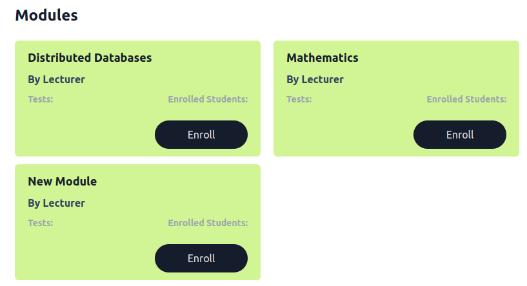Click empty green area left of New Module Enroll
This screenshot has width=527, height=286.
[84, 258]
